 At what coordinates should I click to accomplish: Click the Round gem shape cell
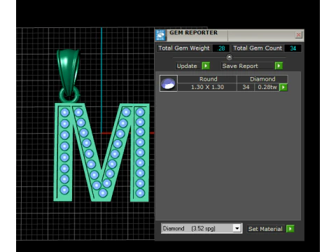click(207, 79)
